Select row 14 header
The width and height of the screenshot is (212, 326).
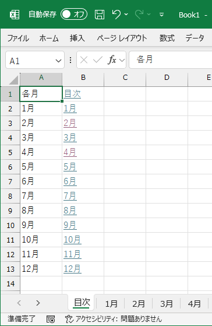click(10, 283)
